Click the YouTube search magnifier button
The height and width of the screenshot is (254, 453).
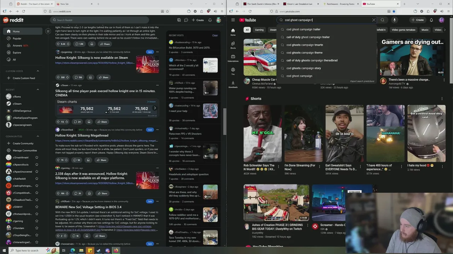pyautogui.click(x=383, y=20)
